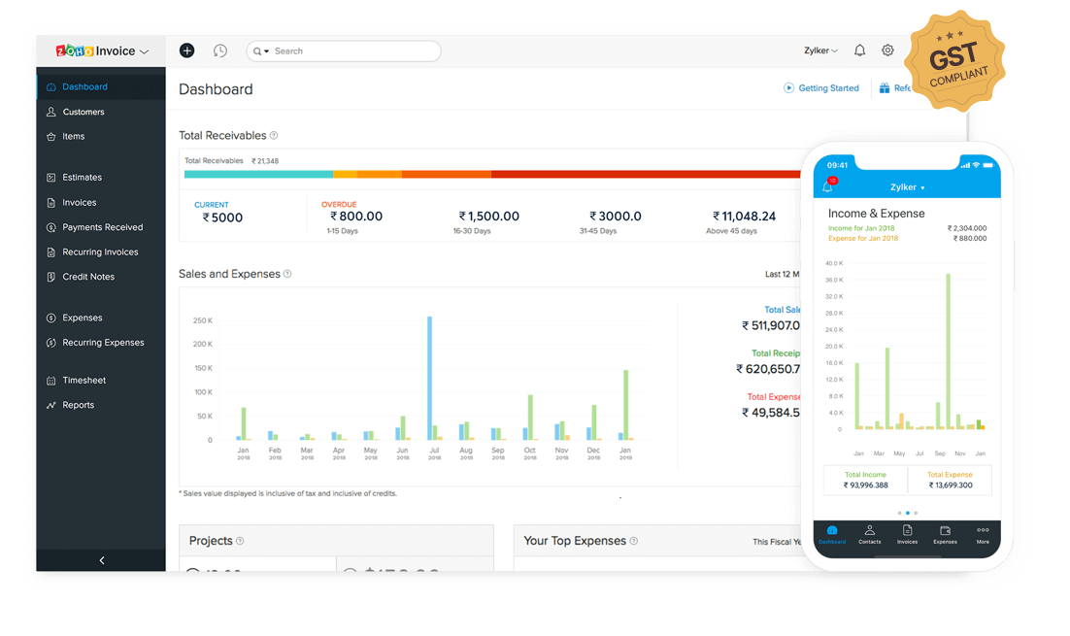Click the Payments Received icon

pos(51,227)
